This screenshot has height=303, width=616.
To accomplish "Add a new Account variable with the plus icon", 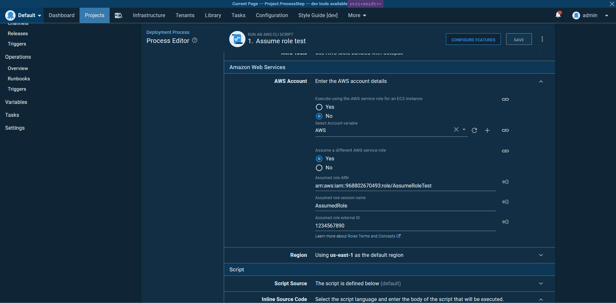I will pyautogui.click(x=487, y=130).
